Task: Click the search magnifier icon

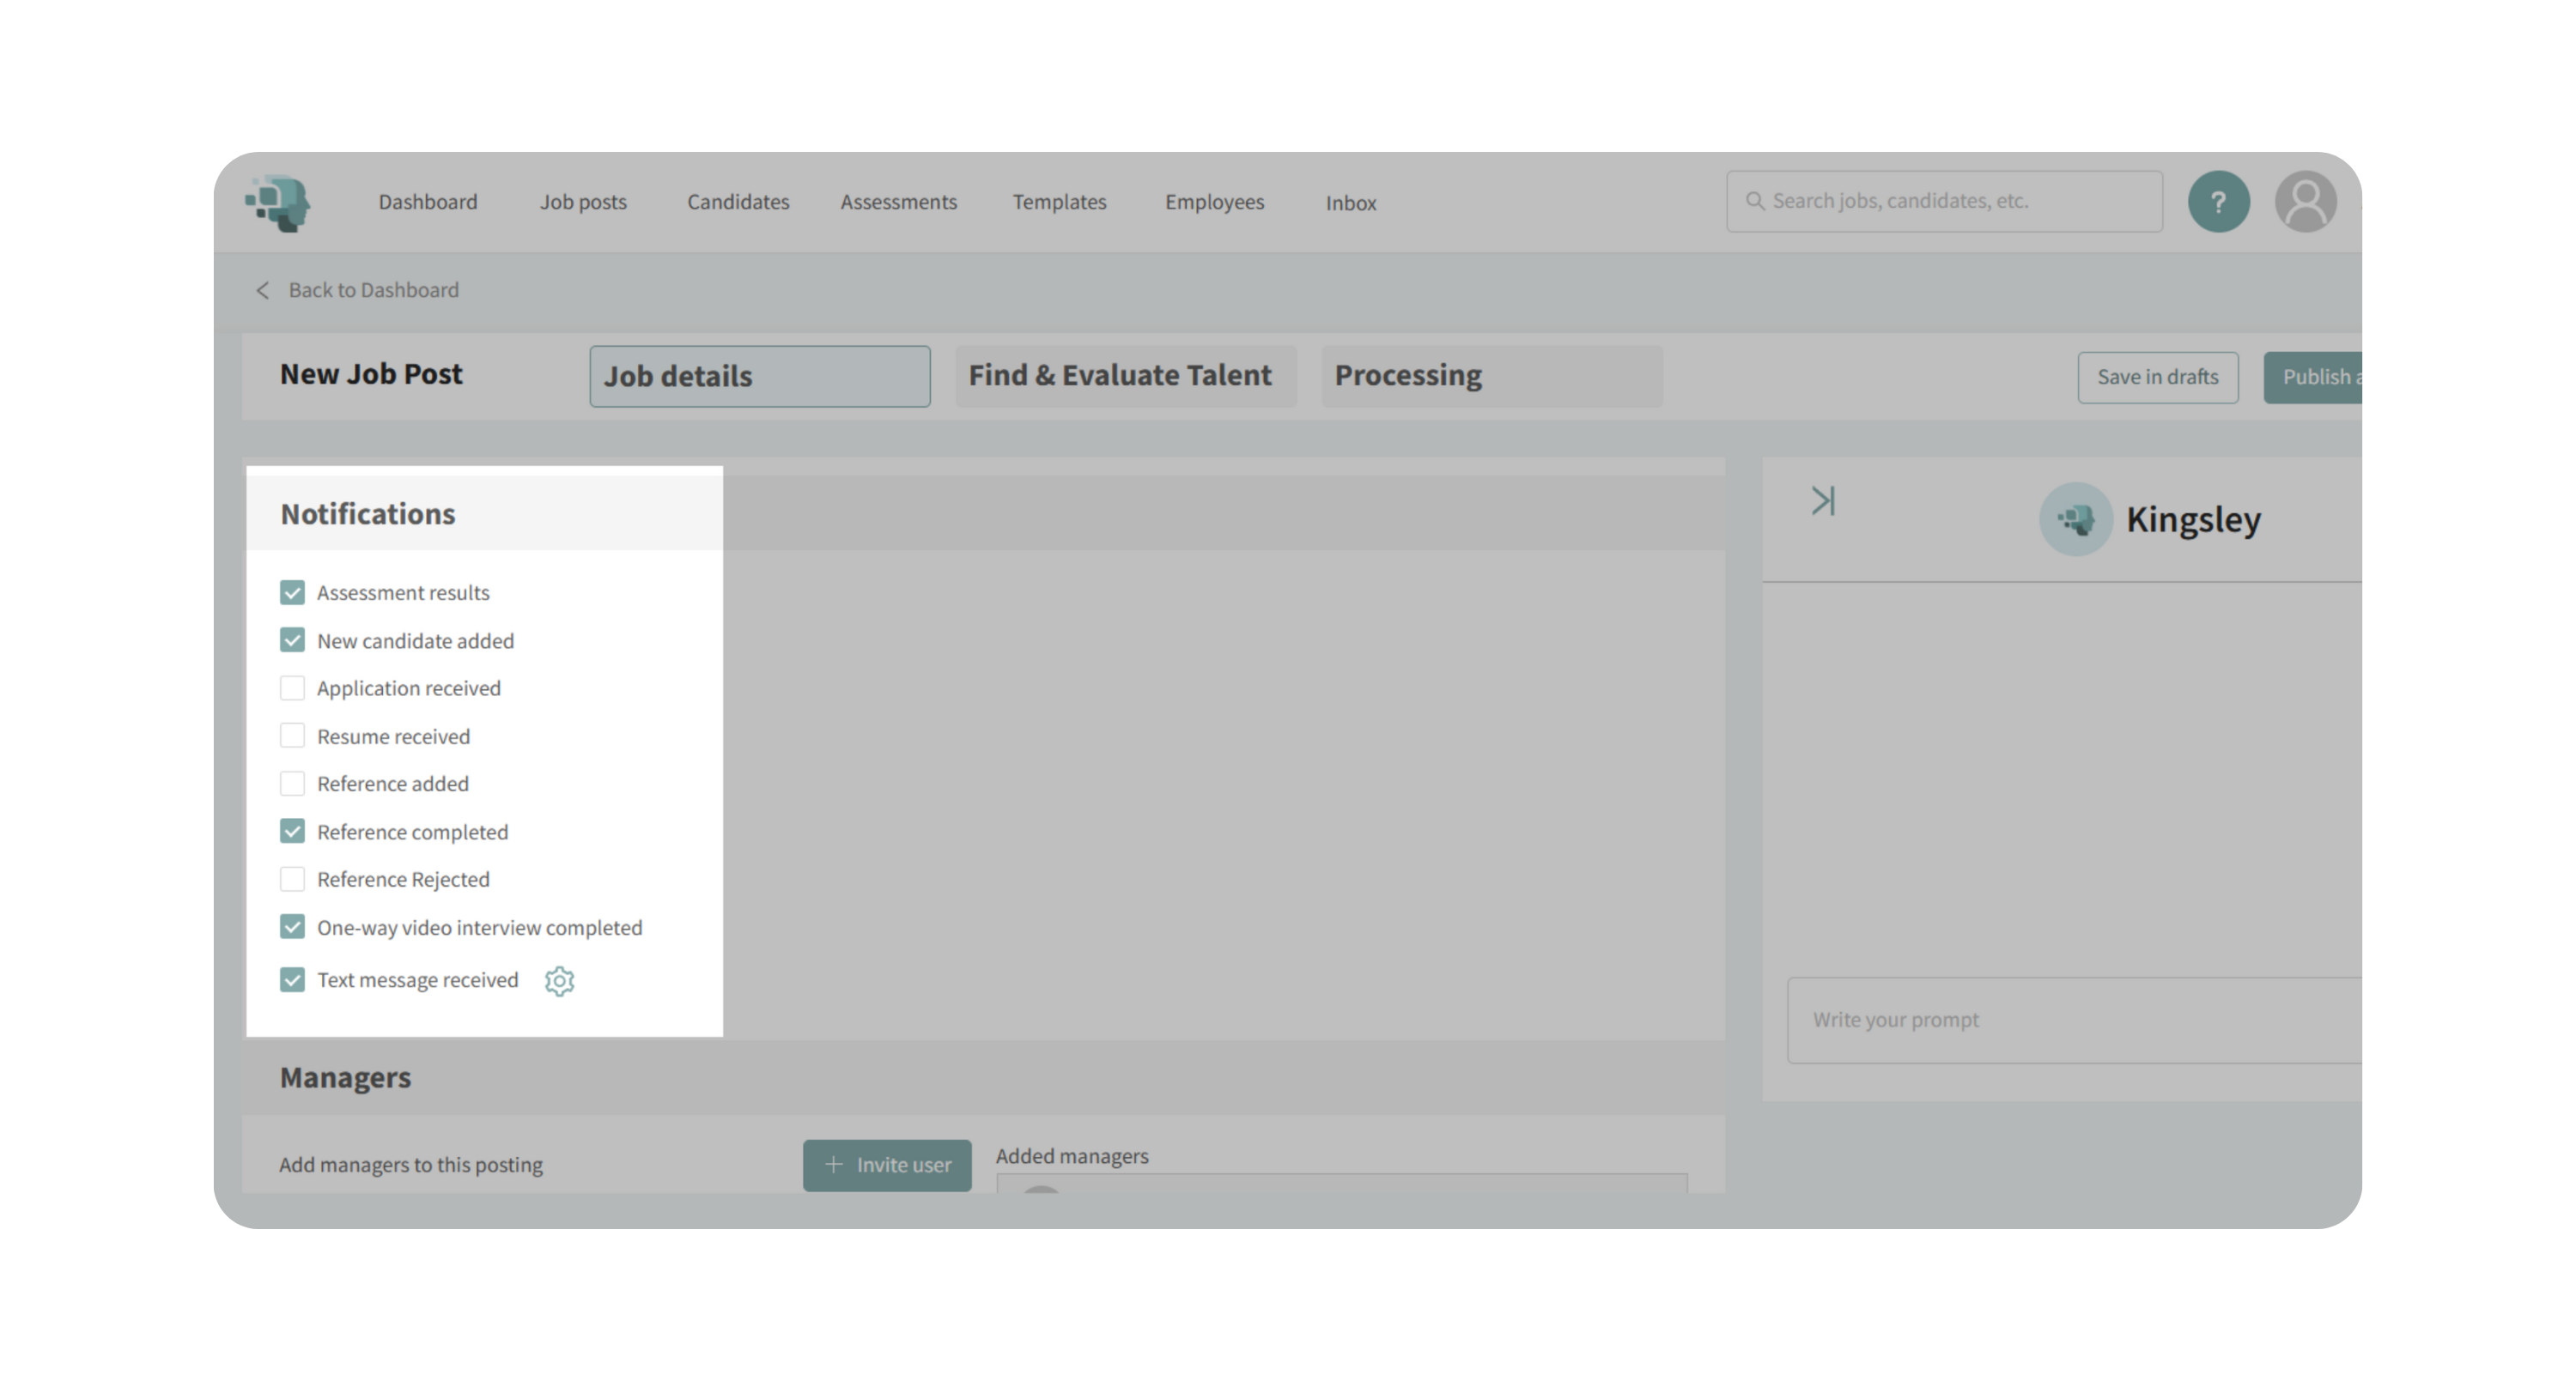Action: point(1754,201)
